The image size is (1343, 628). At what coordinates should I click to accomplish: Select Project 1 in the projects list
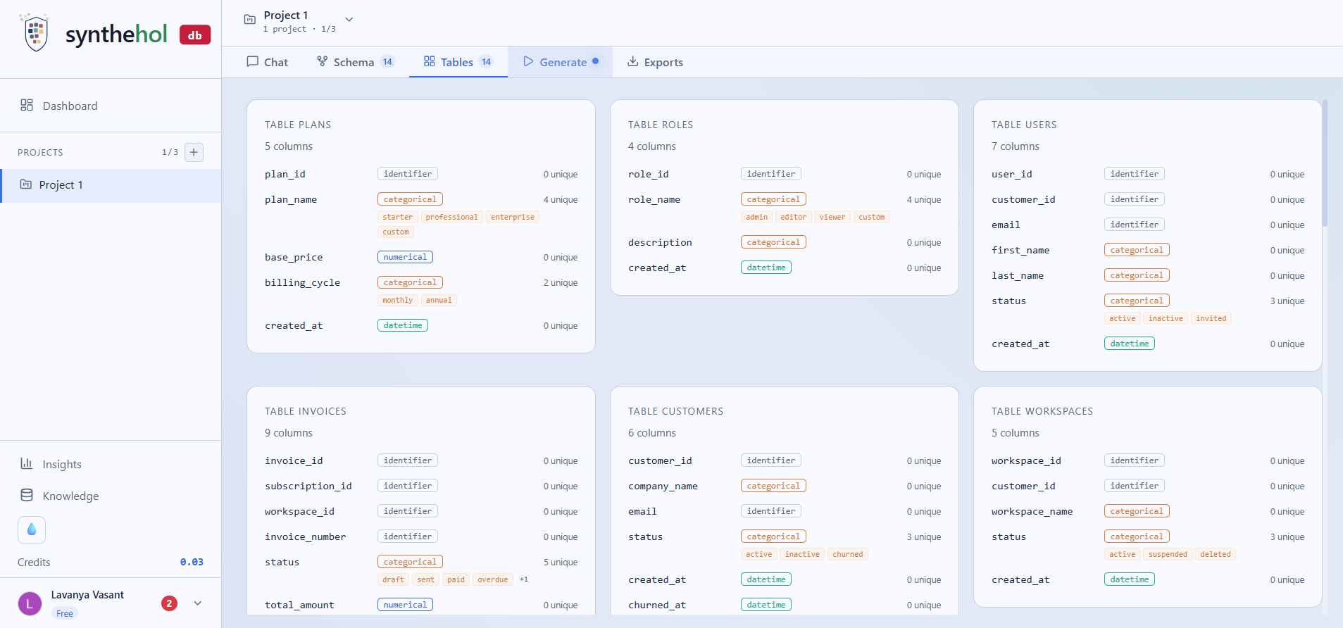click(x=111, y=185)
